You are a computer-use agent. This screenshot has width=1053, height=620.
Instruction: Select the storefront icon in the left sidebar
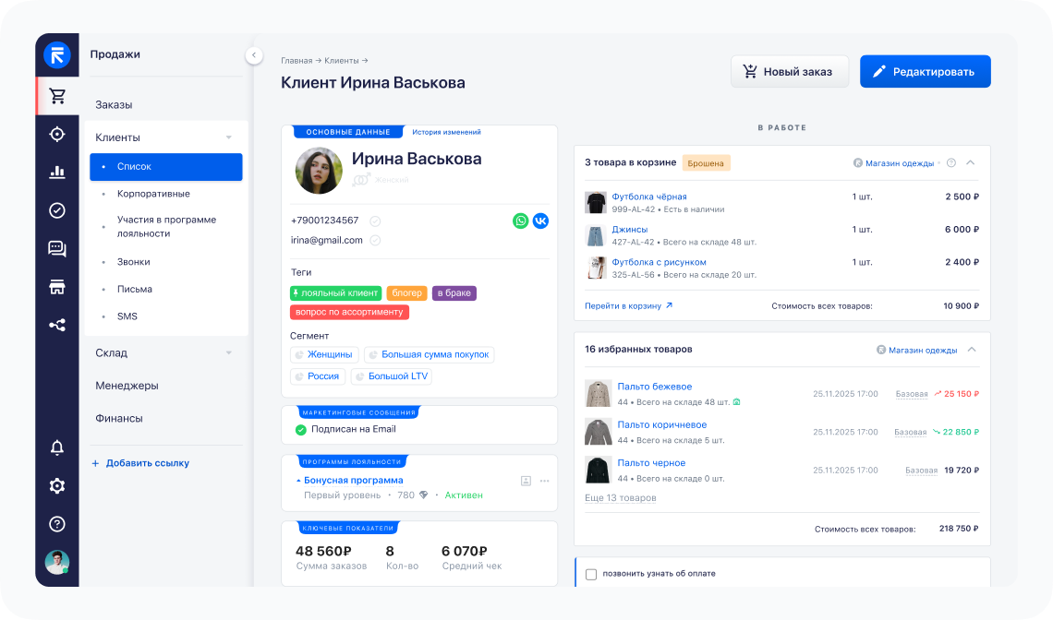pos(56,286)
